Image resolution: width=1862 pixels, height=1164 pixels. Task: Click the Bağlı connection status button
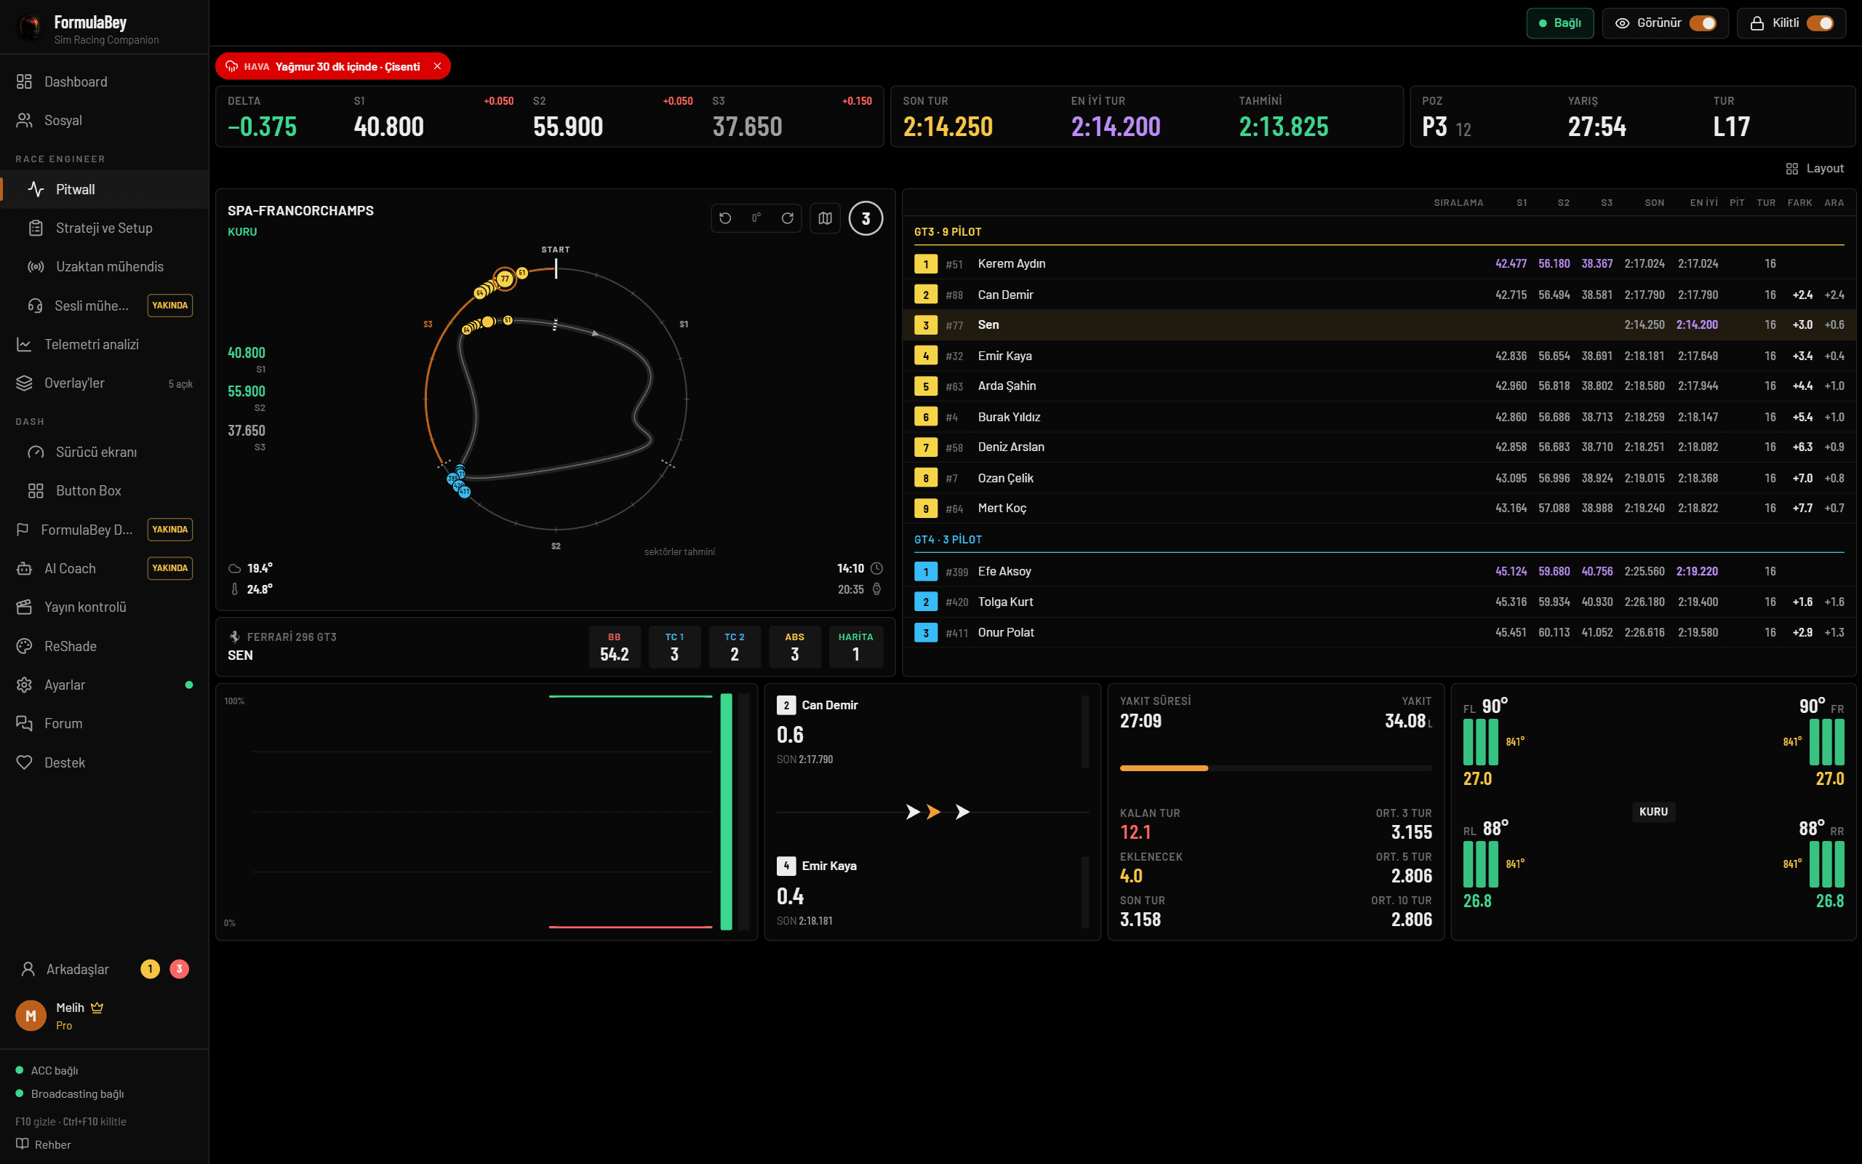point(1559,23)
